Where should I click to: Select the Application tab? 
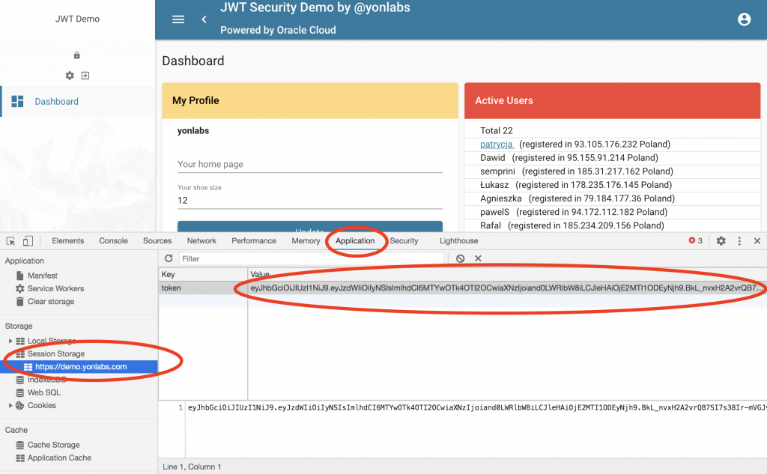tap(355, 240)
